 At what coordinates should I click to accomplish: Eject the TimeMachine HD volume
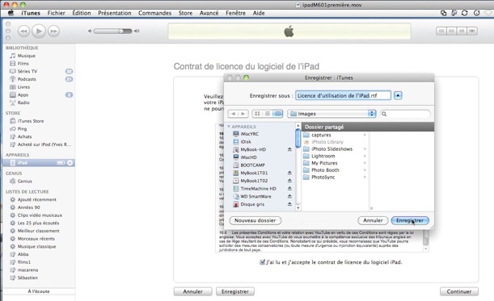(289, 188)
